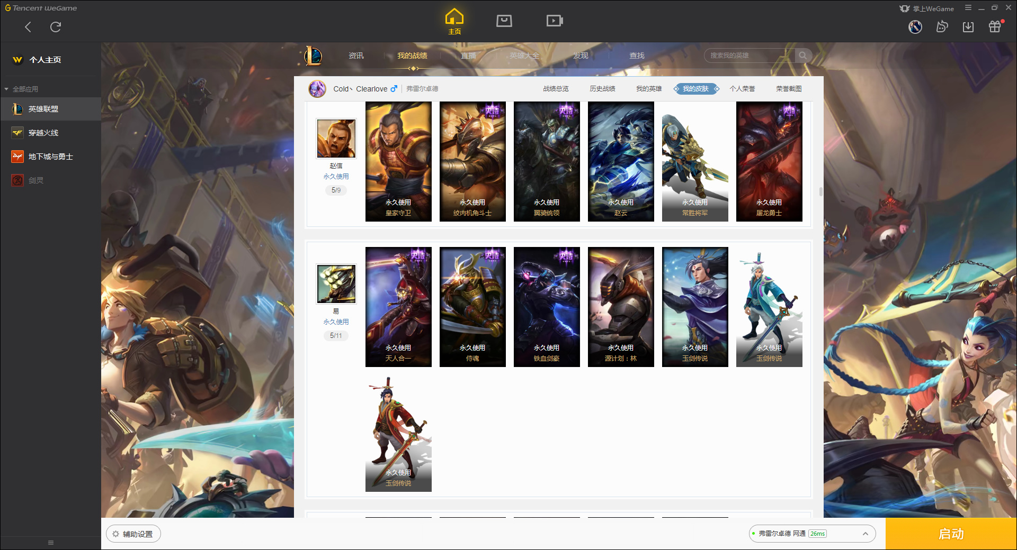Open the 天人合一 skin card
1017x550 pixels.
click(x=398, y=307)
